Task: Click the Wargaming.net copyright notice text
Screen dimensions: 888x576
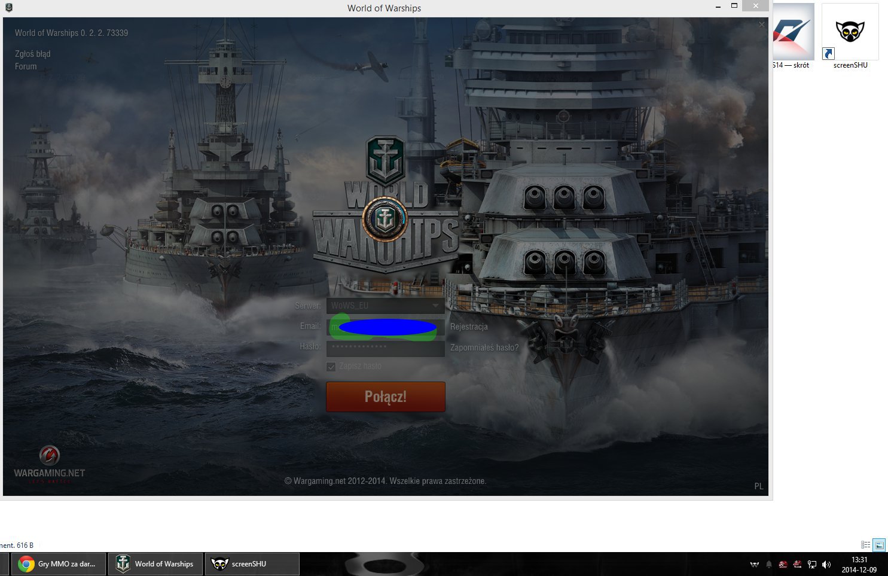Action: 386,481
